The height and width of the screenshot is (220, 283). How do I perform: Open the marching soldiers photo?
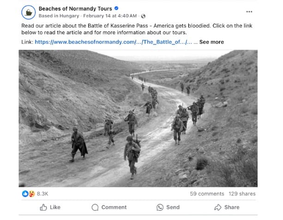[x=138, y=119]
